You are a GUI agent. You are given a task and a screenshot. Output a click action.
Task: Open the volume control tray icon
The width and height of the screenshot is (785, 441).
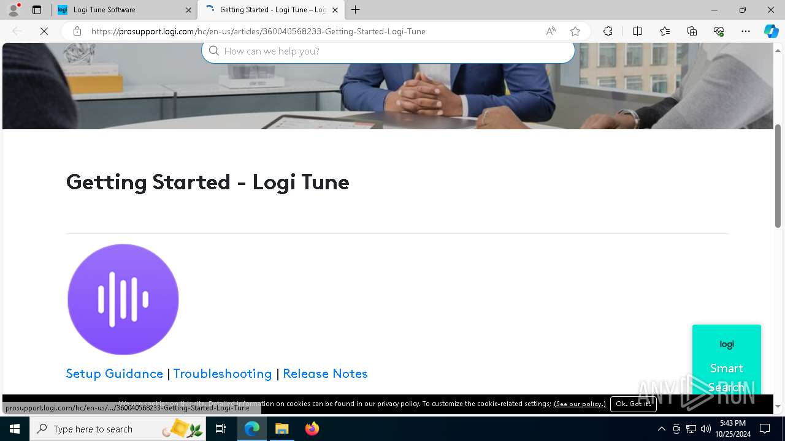click(706, 429)
